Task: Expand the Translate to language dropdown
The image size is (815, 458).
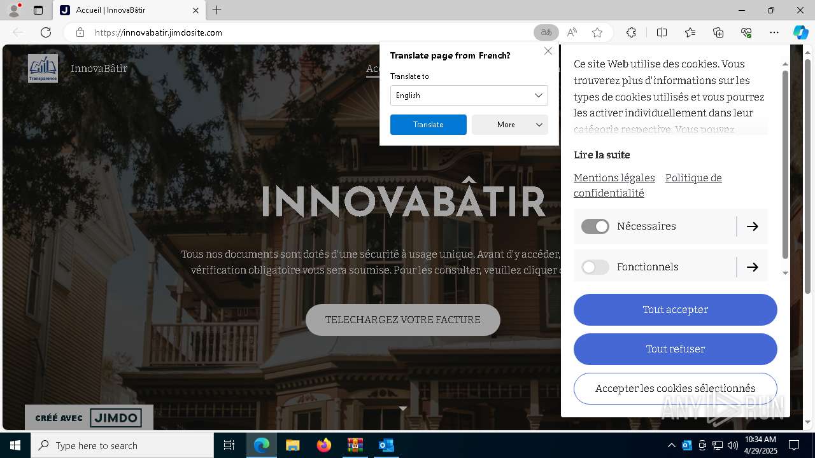Action: pyautogui.click(x=469, y=95)
